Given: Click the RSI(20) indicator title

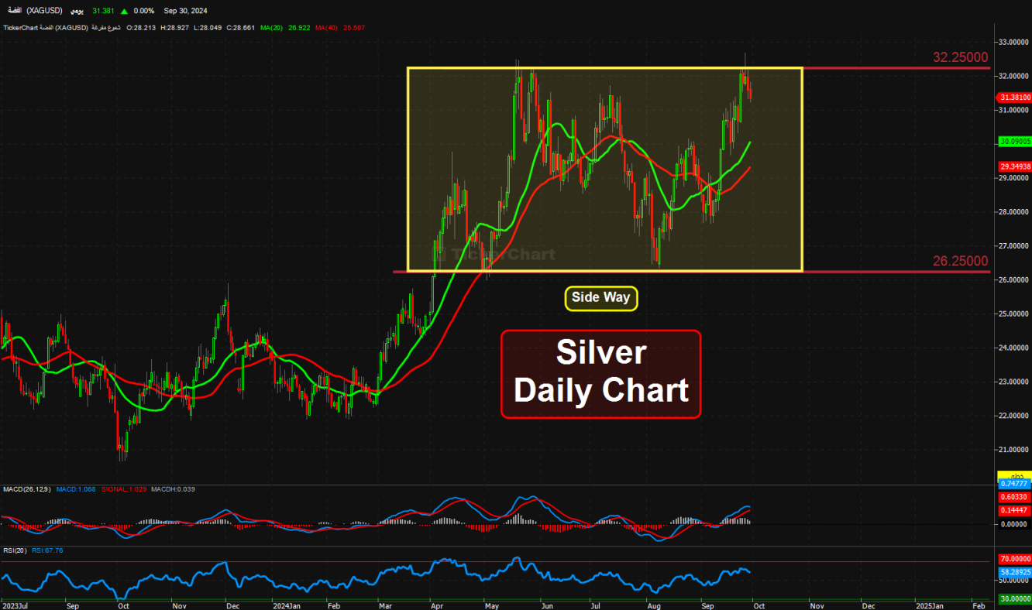Looking at the screenshot, I should point(15,550).
